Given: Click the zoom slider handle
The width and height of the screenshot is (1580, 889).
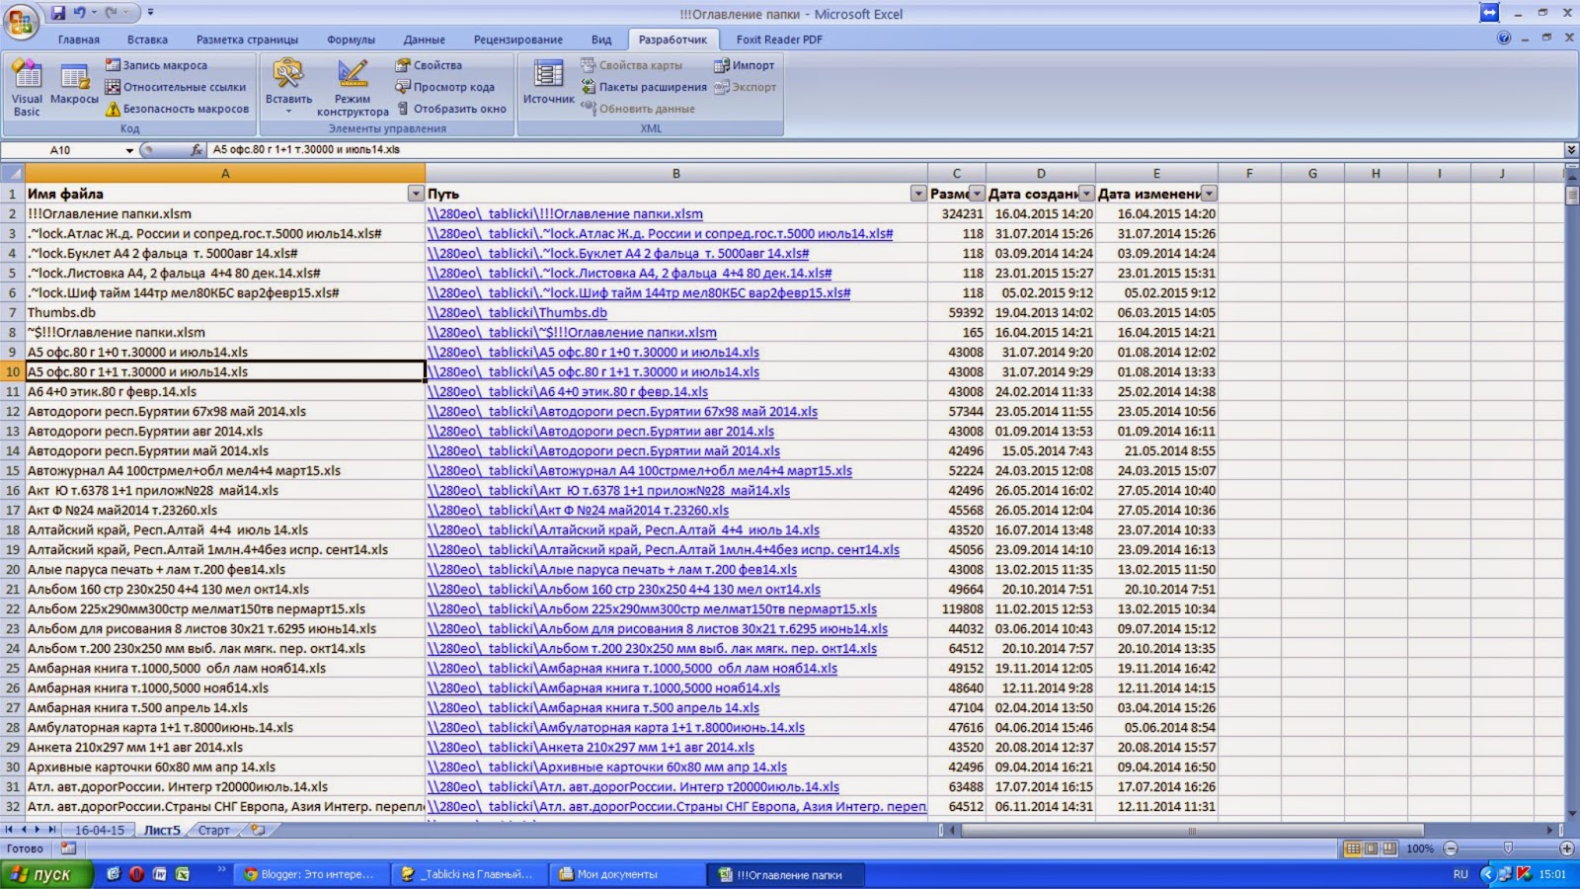Looking at the screenshot, I should pos(1508,849).
